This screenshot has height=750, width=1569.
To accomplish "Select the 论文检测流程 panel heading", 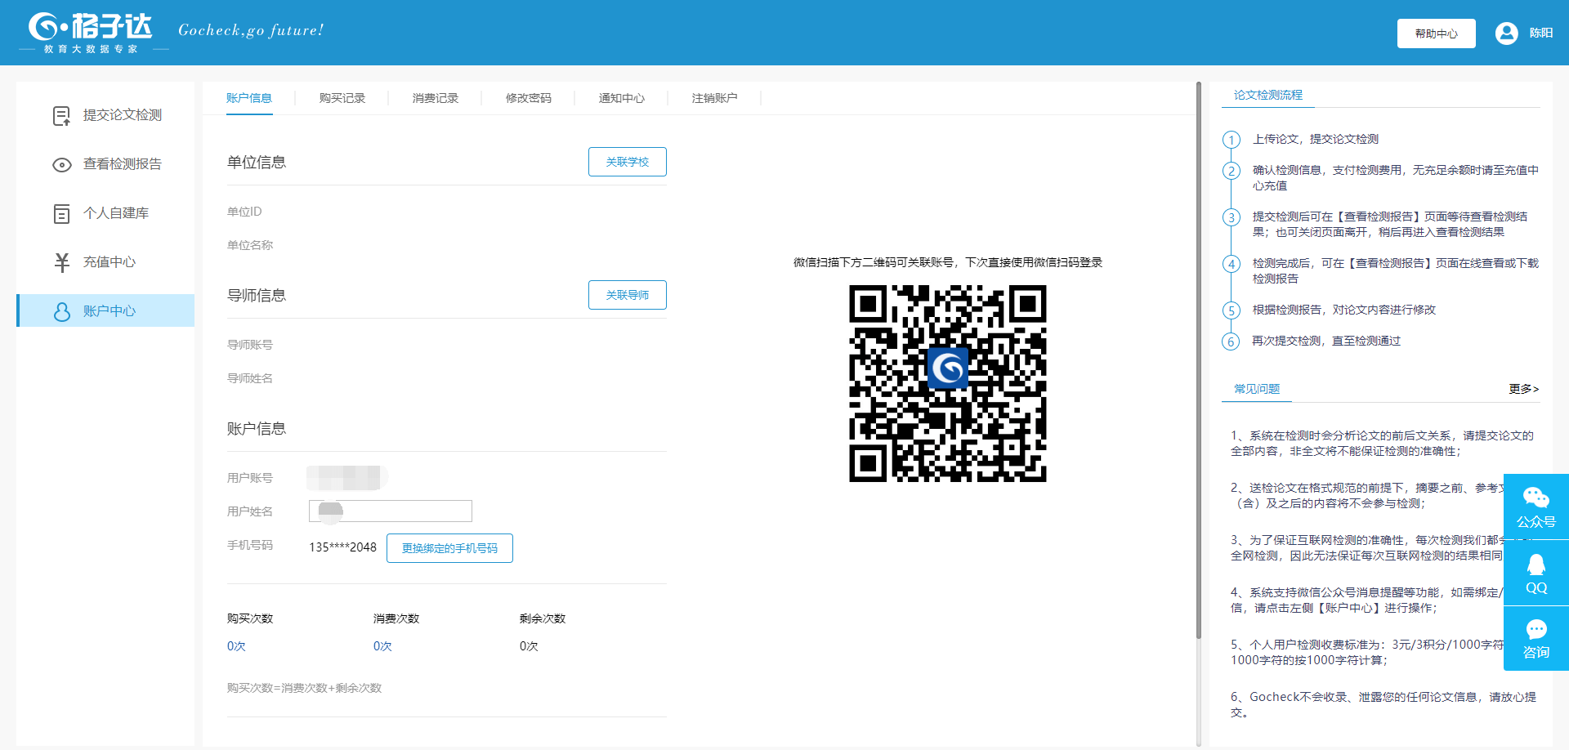I will coord(1268,95).
